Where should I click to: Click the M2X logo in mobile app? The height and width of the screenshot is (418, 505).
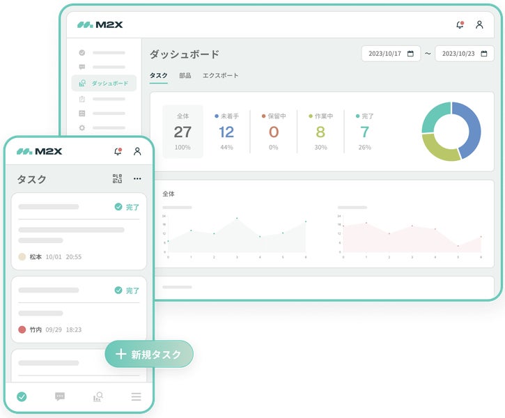[x=39, y=151]
